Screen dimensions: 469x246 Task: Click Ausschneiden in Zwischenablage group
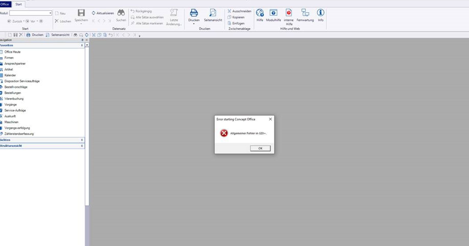coord(239,11)
